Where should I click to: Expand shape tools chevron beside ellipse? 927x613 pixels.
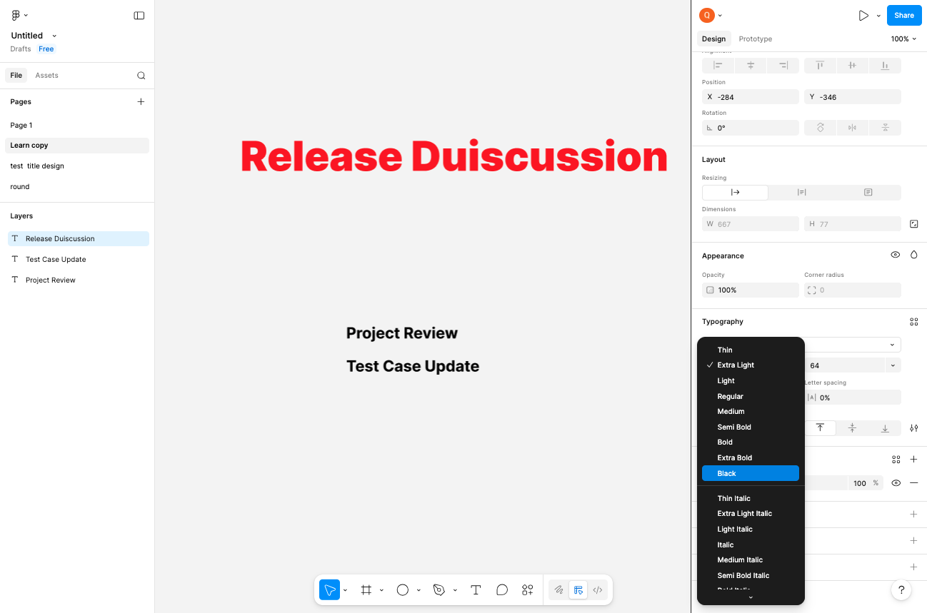coord(419,591)
